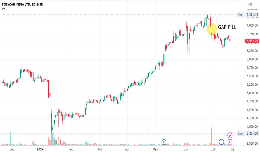Click the purple lightning bolt event icon
Viewport: 260px width, 153px height.
[x=230, y=135]
